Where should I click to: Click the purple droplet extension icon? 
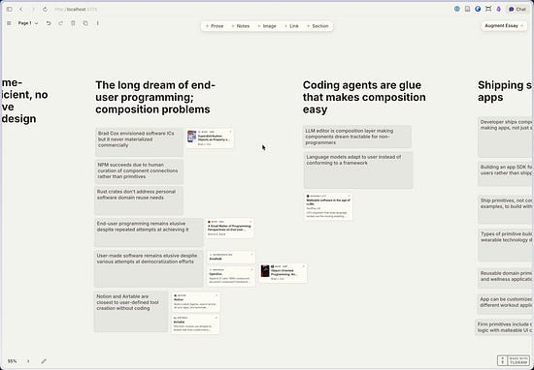499,9
